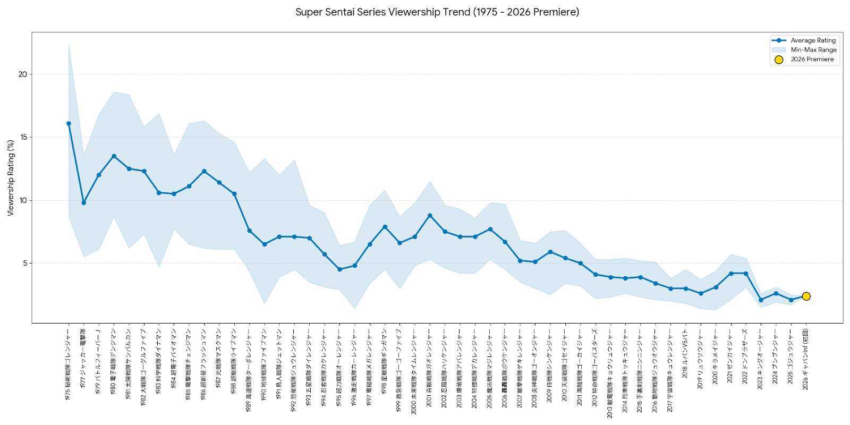This screenshot has width=850, height=425.
Task: Click the yellow 2026 Premiere data point
Action: coord(806,296)
